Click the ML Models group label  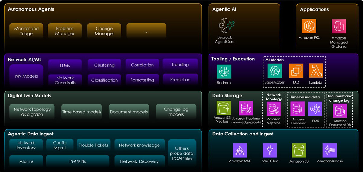click(275, 60)
